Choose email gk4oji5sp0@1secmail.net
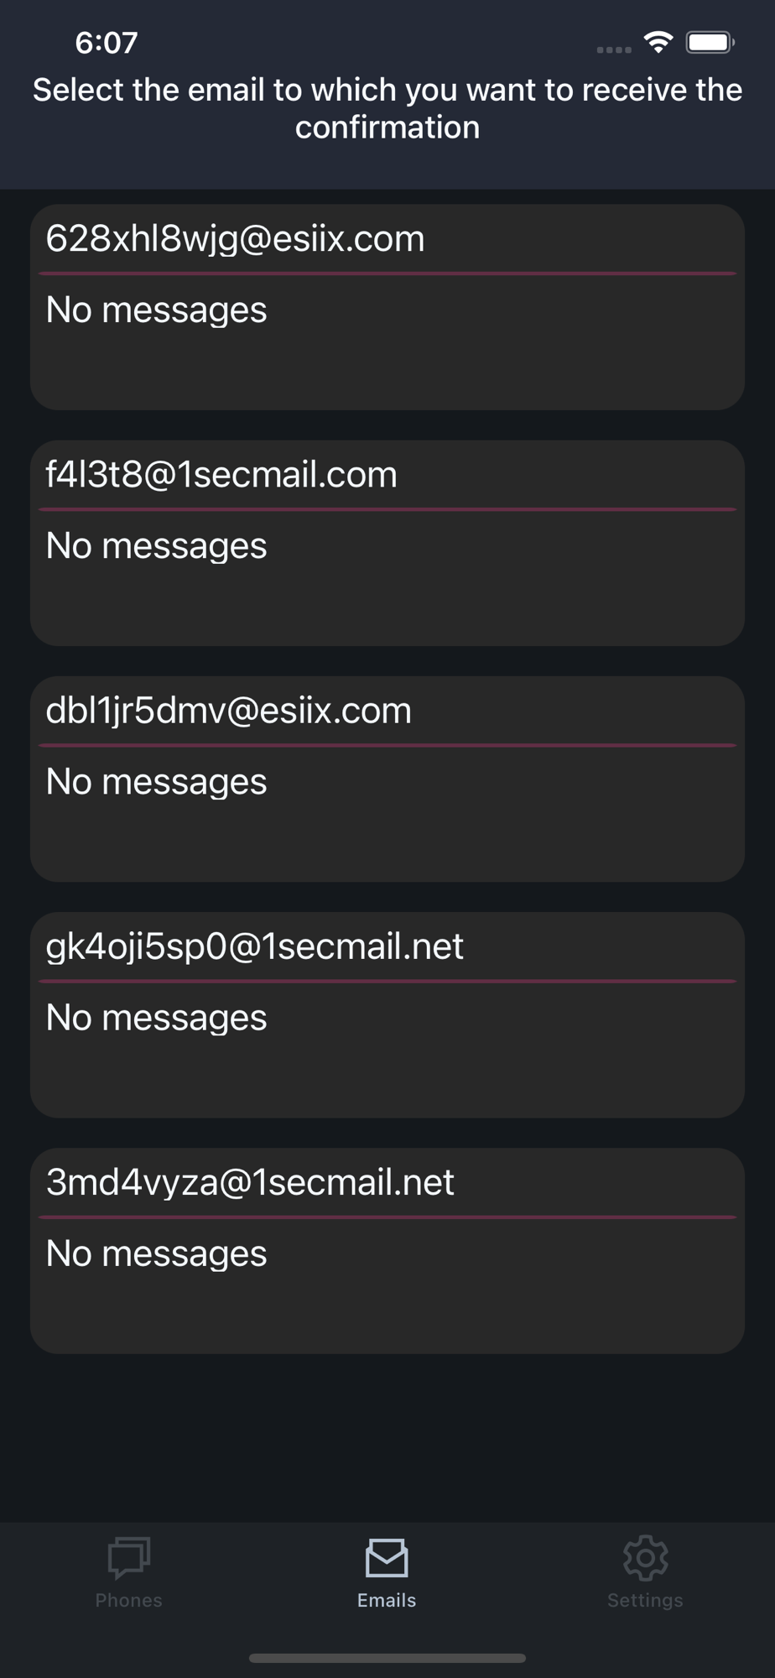This screenshot has height=1678, width=775. 255,946
